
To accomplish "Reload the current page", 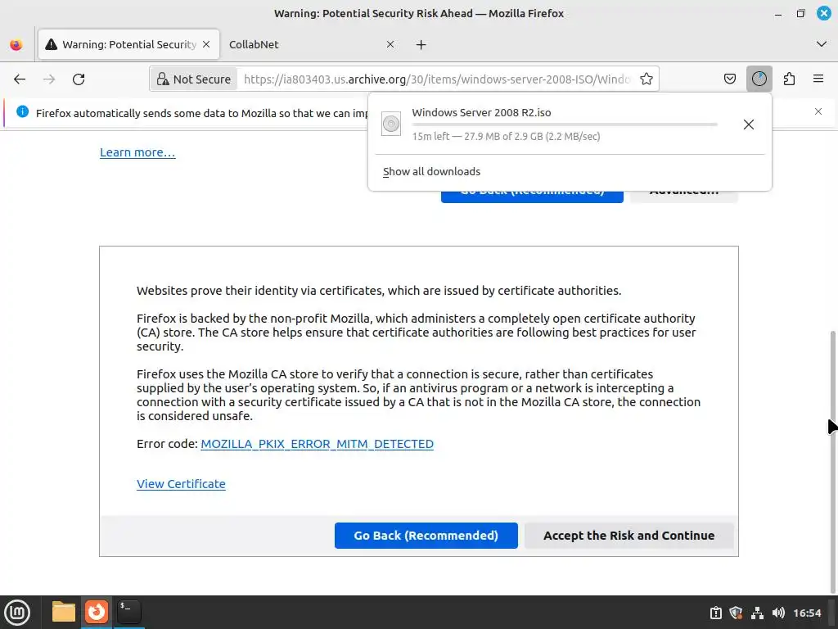I will tap(79, 79).
